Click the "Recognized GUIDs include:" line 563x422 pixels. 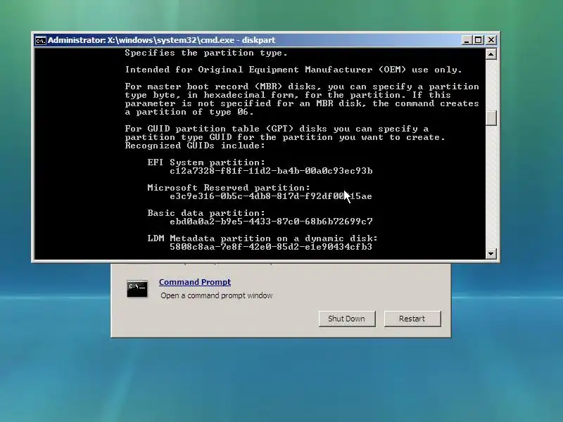click(x=195, y=146)
